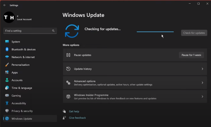
Task: Click the Local Account label
Action: click(24, 19)
